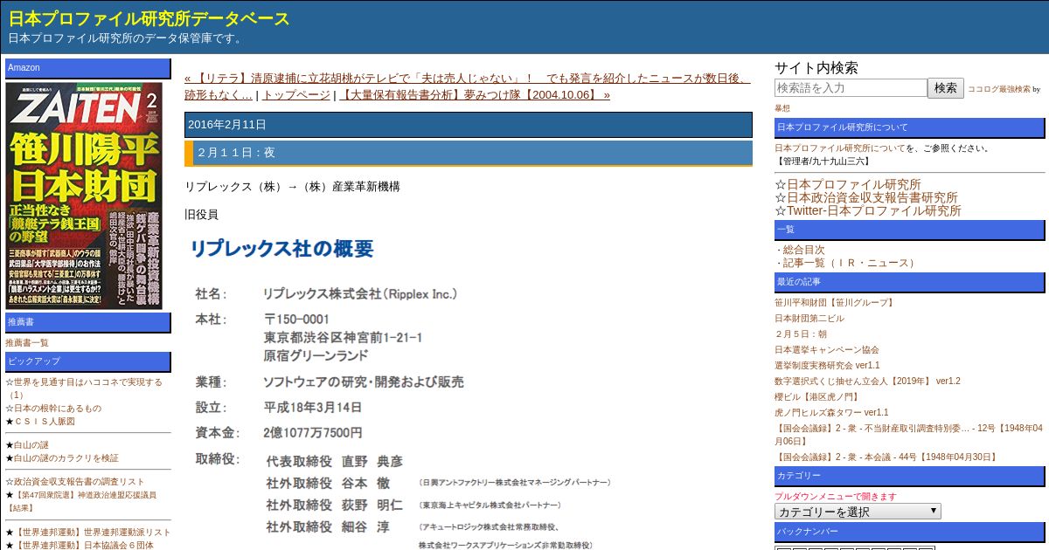Open ココログ最強検索 link
The image size is (1049, 550).
(x=998, y=89)
